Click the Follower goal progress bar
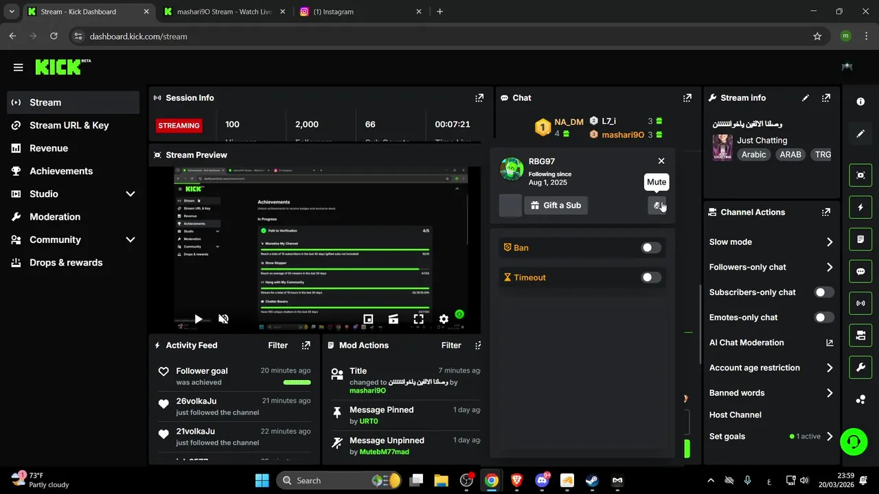Viewport: 879px width, 494px height. pyautogui.click(x=297, y=382)
